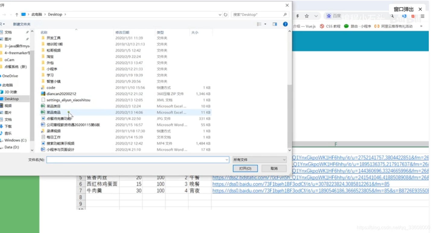The image size is (433, 233).
Task: Expand the file name history dropdown arrow
Action: [x=227, y=160]
